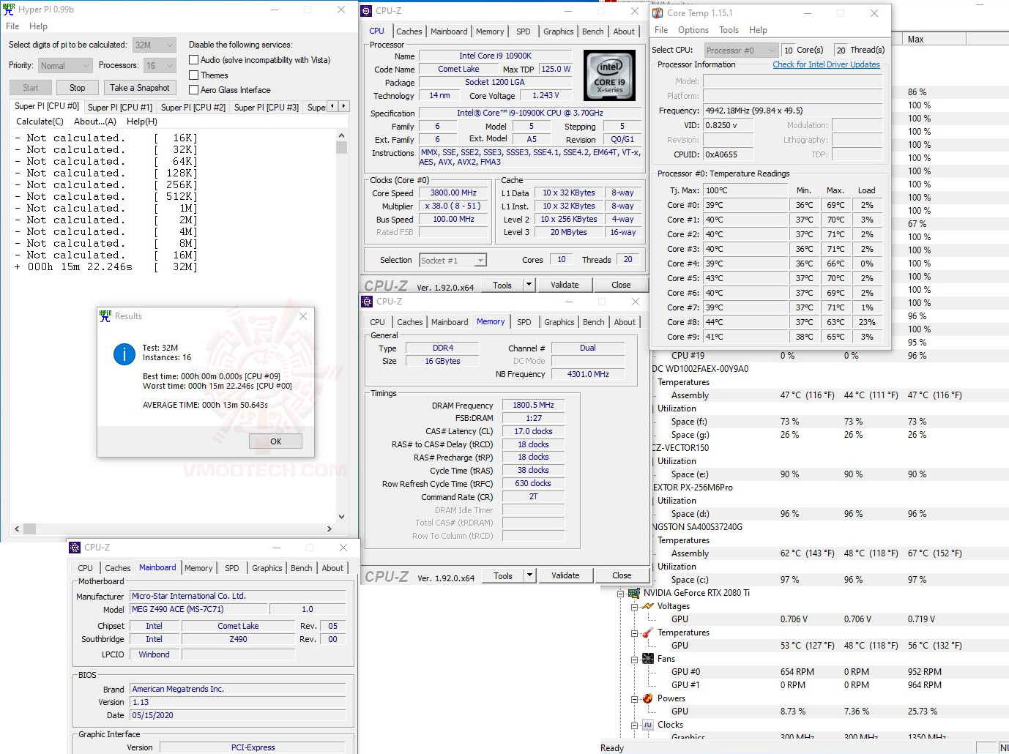Open the pi digits 32M dropdown
This screenshot has height=754, width=1009.
[x=154, y=45]
